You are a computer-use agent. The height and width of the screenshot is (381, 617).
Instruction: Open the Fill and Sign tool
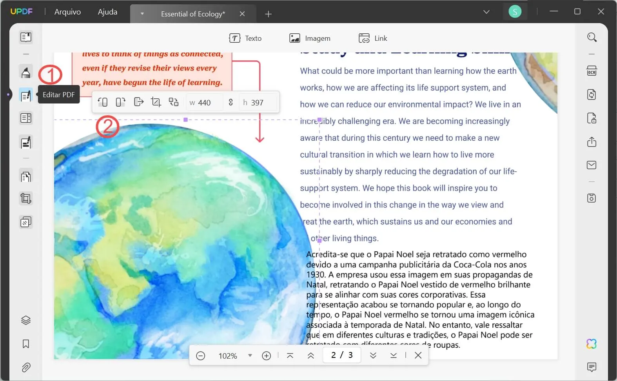(26, 142)
